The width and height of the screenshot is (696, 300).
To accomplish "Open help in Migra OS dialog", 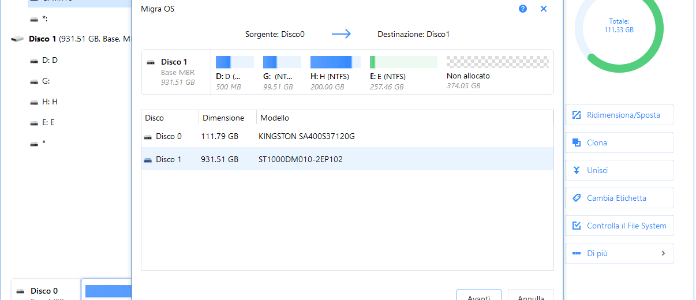I will coord(523,9).
